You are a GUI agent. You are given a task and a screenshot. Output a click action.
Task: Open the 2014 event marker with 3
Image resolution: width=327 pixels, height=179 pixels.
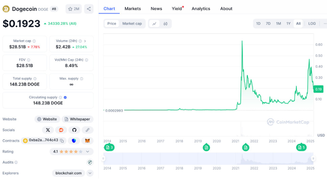[x=109, y=147]
